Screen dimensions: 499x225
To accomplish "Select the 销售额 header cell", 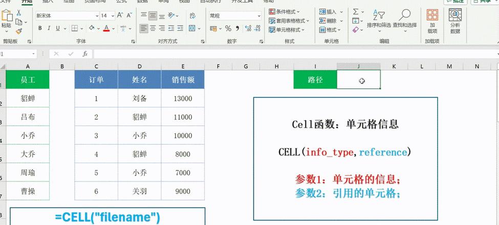I will coord(183,79).
